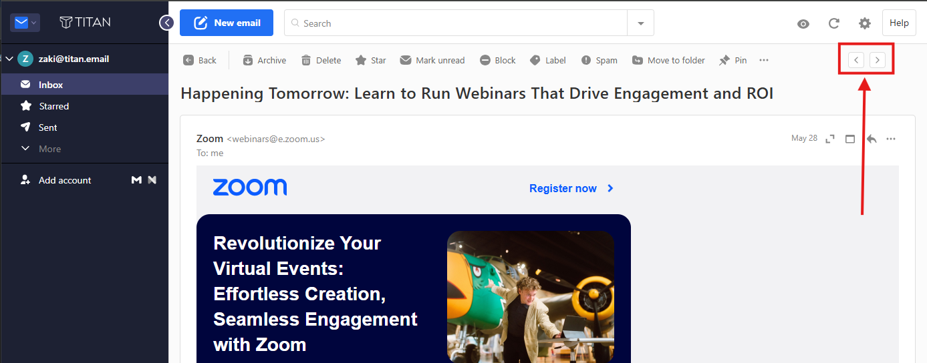Open search options dropdown arrow
This screenshot has height=363, width=927.
tap(641, 23)
